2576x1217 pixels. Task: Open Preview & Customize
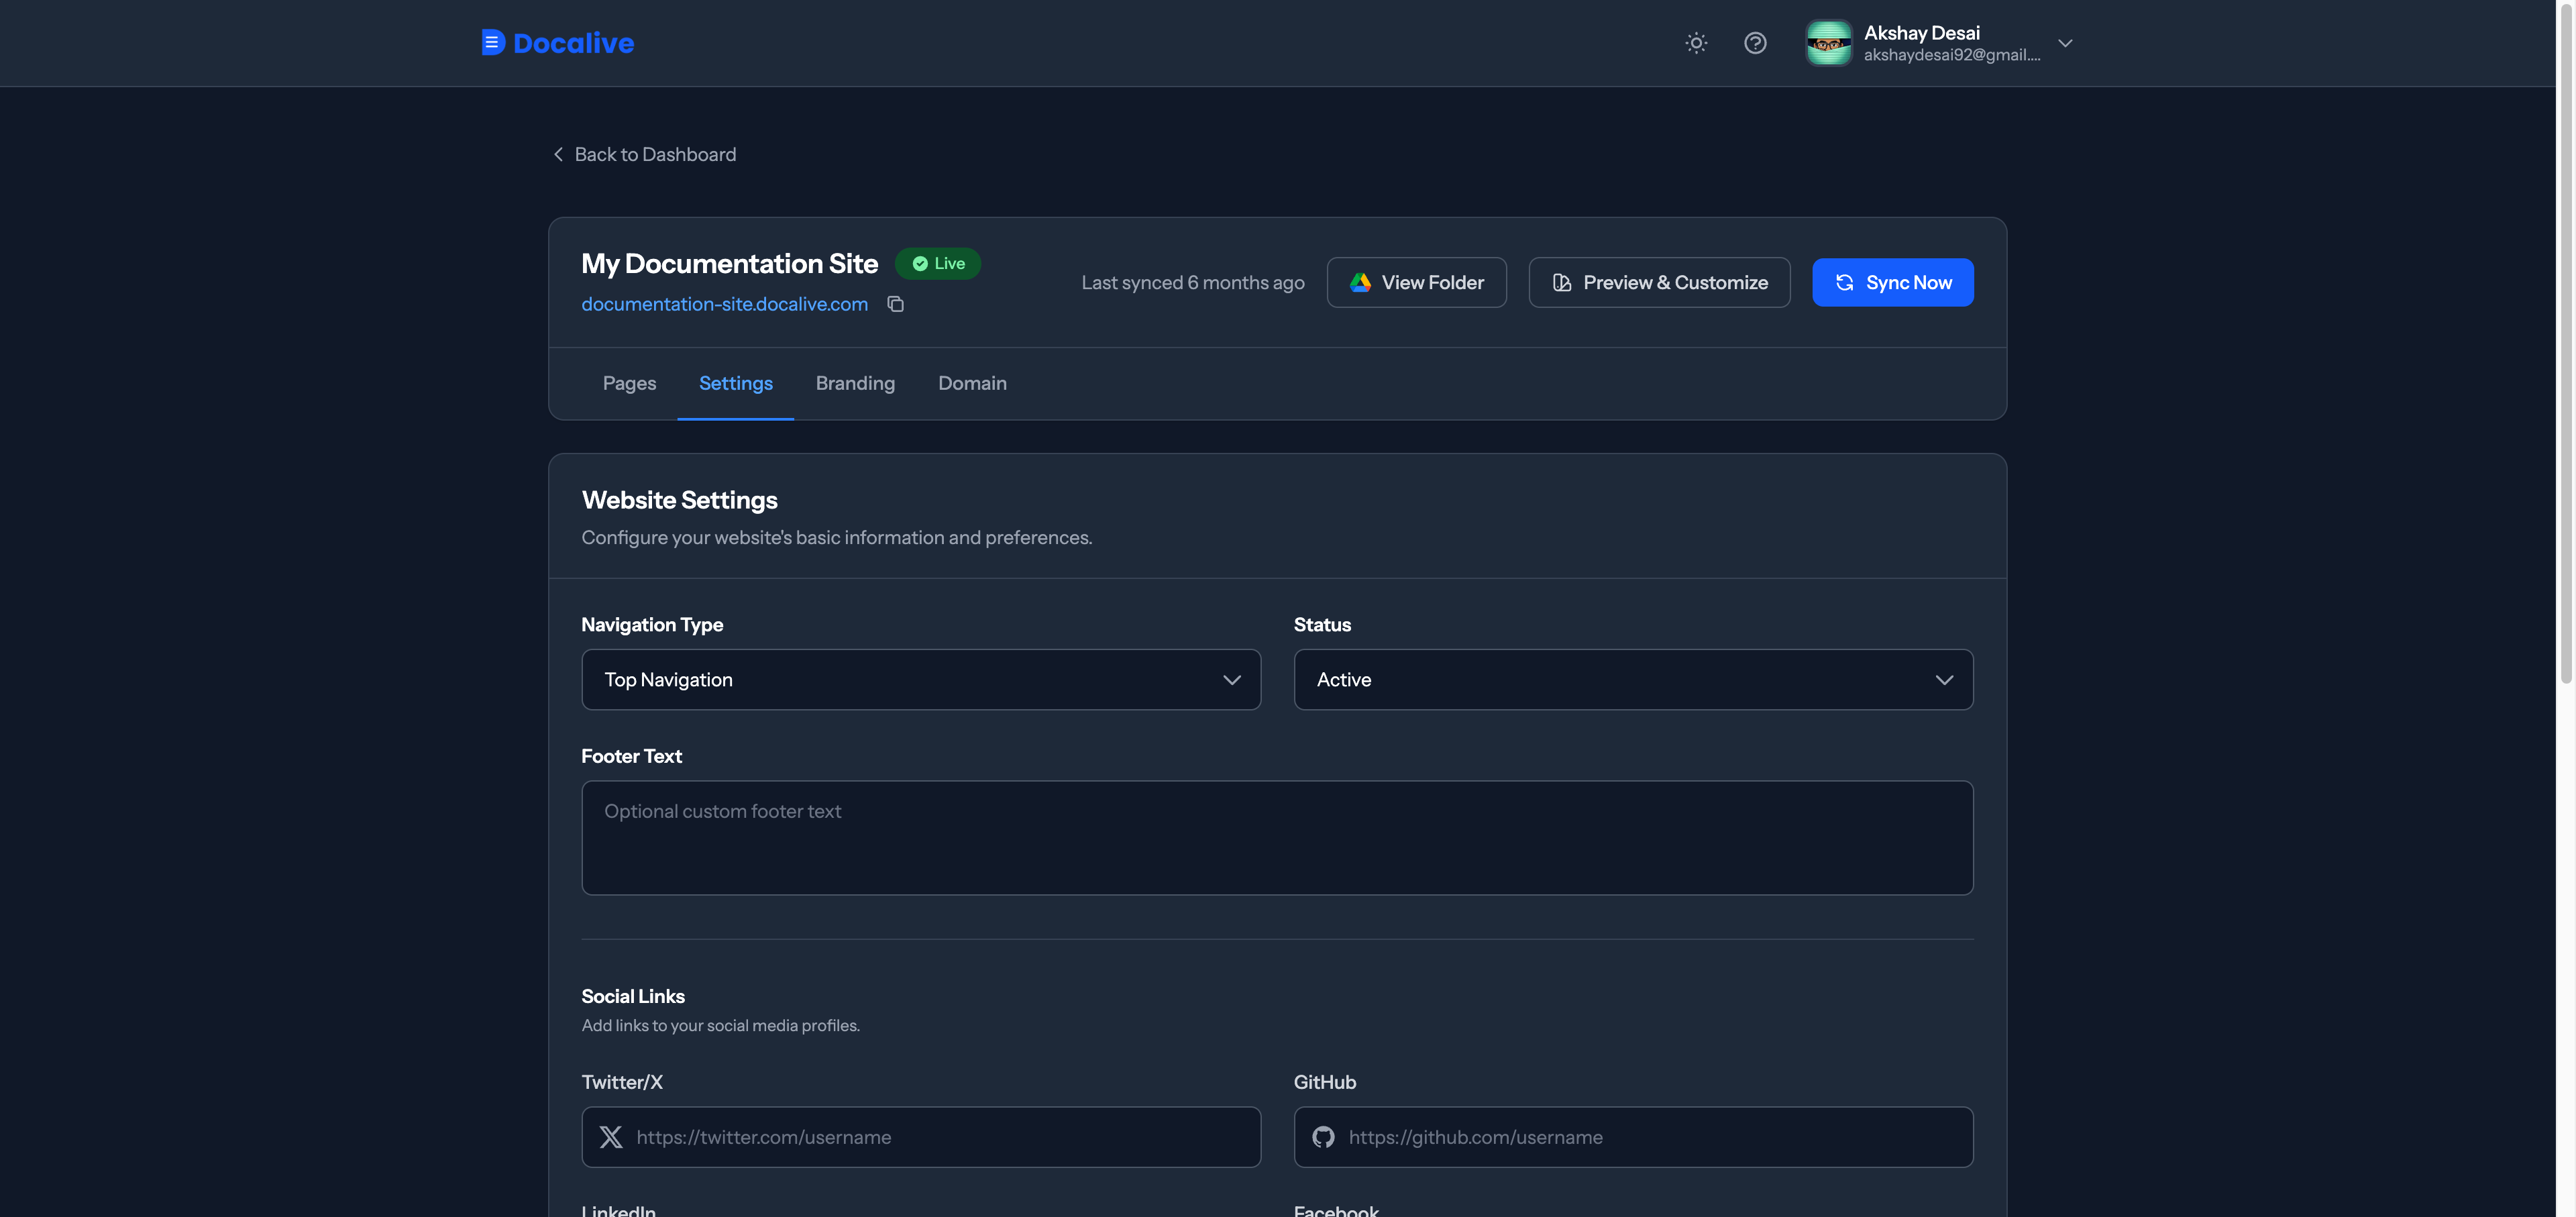point(1659,283)
